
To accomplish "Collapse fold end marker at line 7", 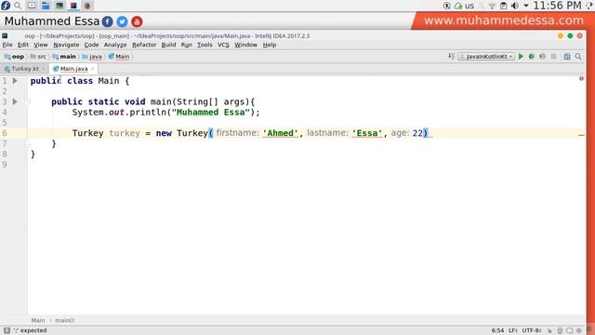I will 27,144.
